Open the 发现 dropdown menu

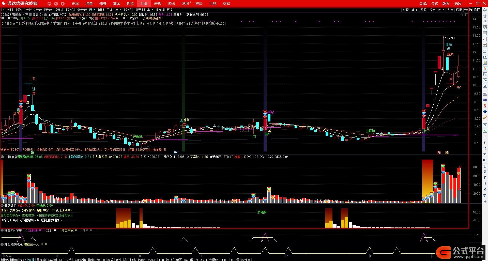tap(186, 4)
